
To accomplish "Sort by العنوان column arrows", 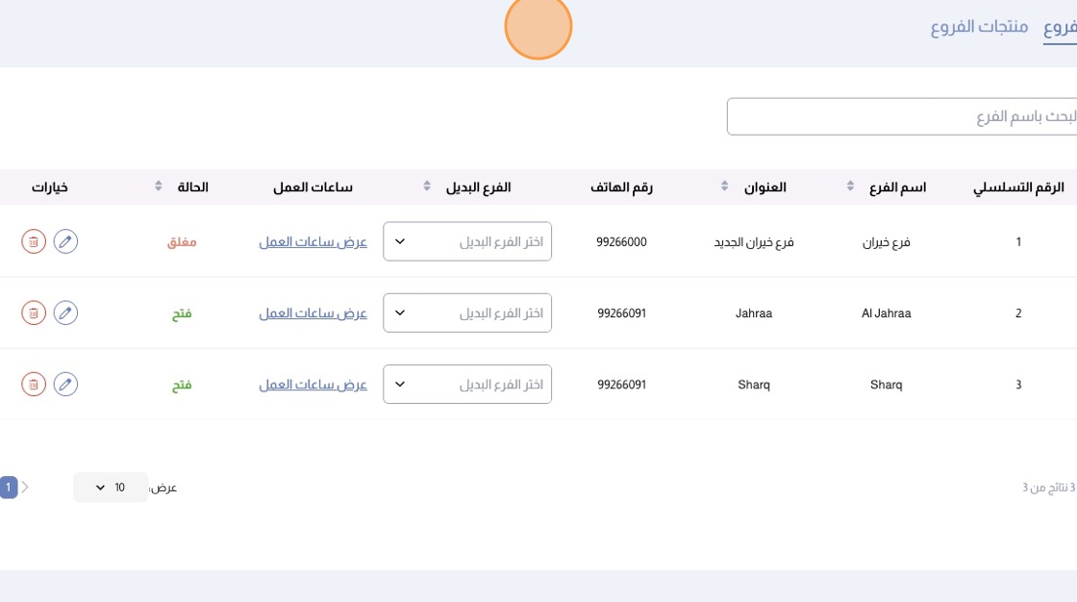I will pyautogui.click(x=724, y=187).
